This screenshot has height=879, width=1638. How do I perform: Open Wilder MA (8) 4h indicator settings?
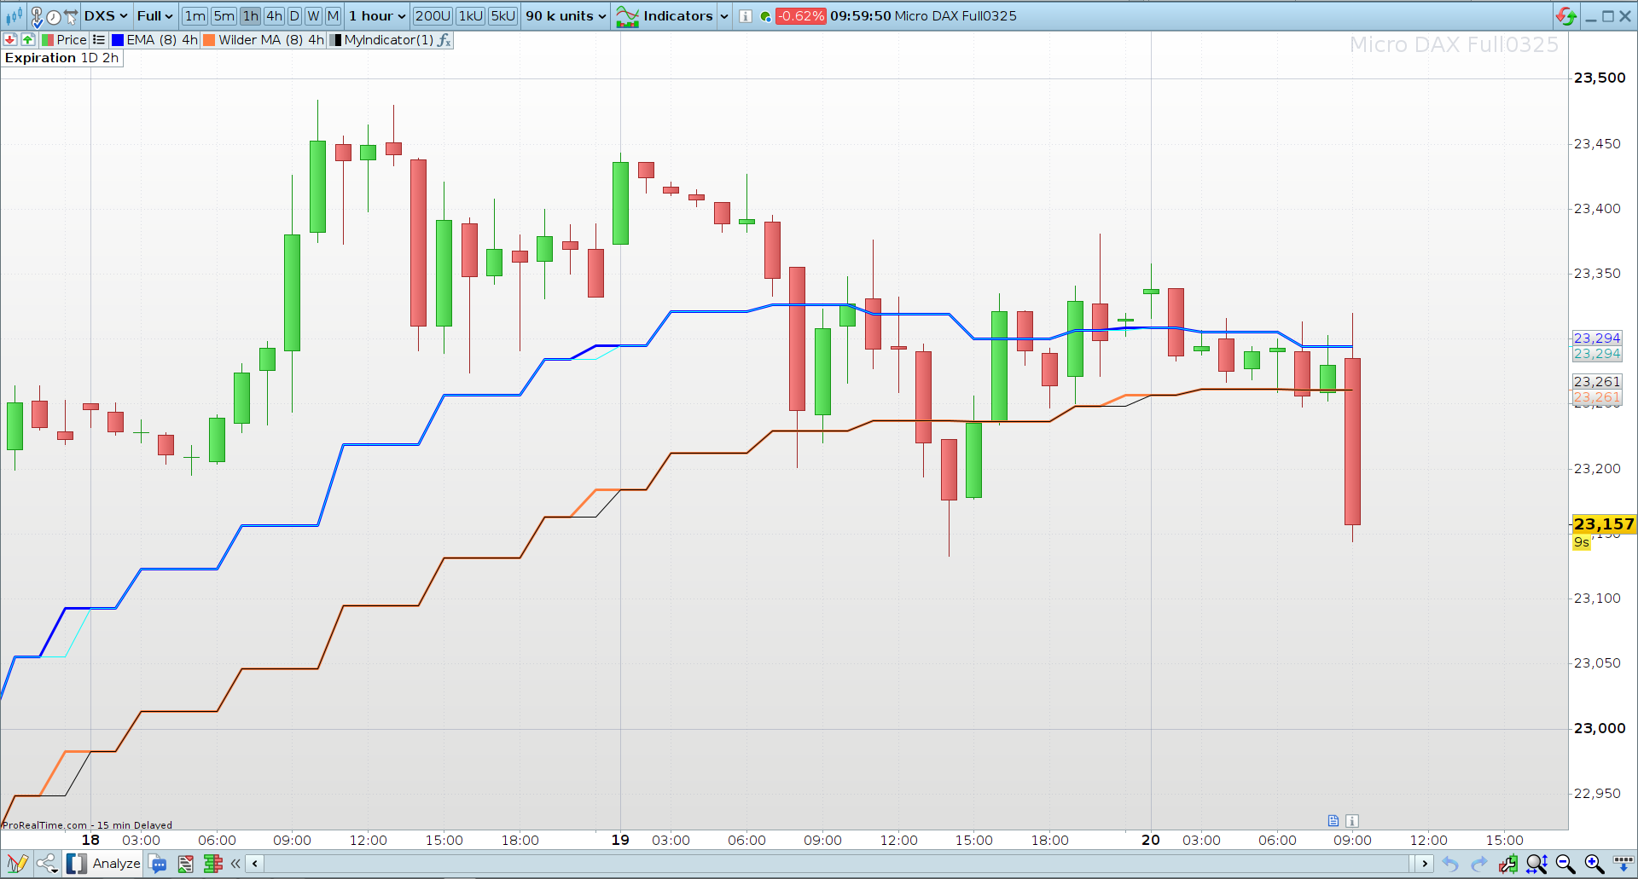point(271,40)
